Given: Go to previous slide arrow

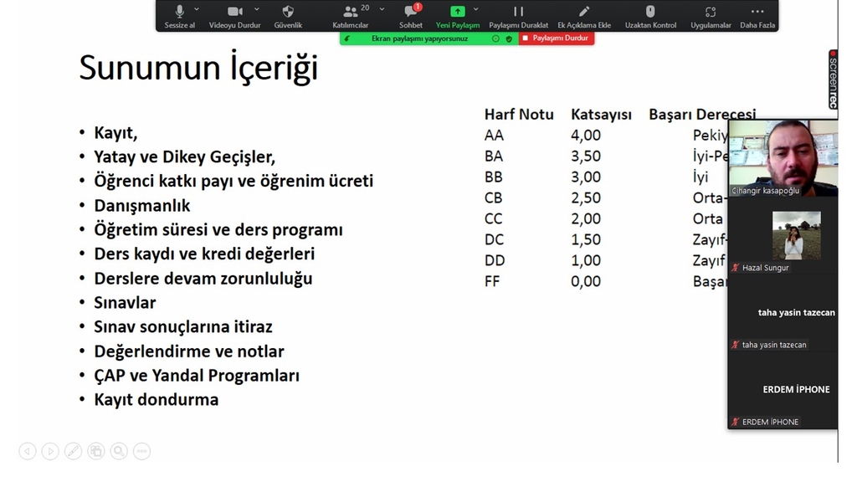Looking at the screenshot, I should [x=28, y=452].
